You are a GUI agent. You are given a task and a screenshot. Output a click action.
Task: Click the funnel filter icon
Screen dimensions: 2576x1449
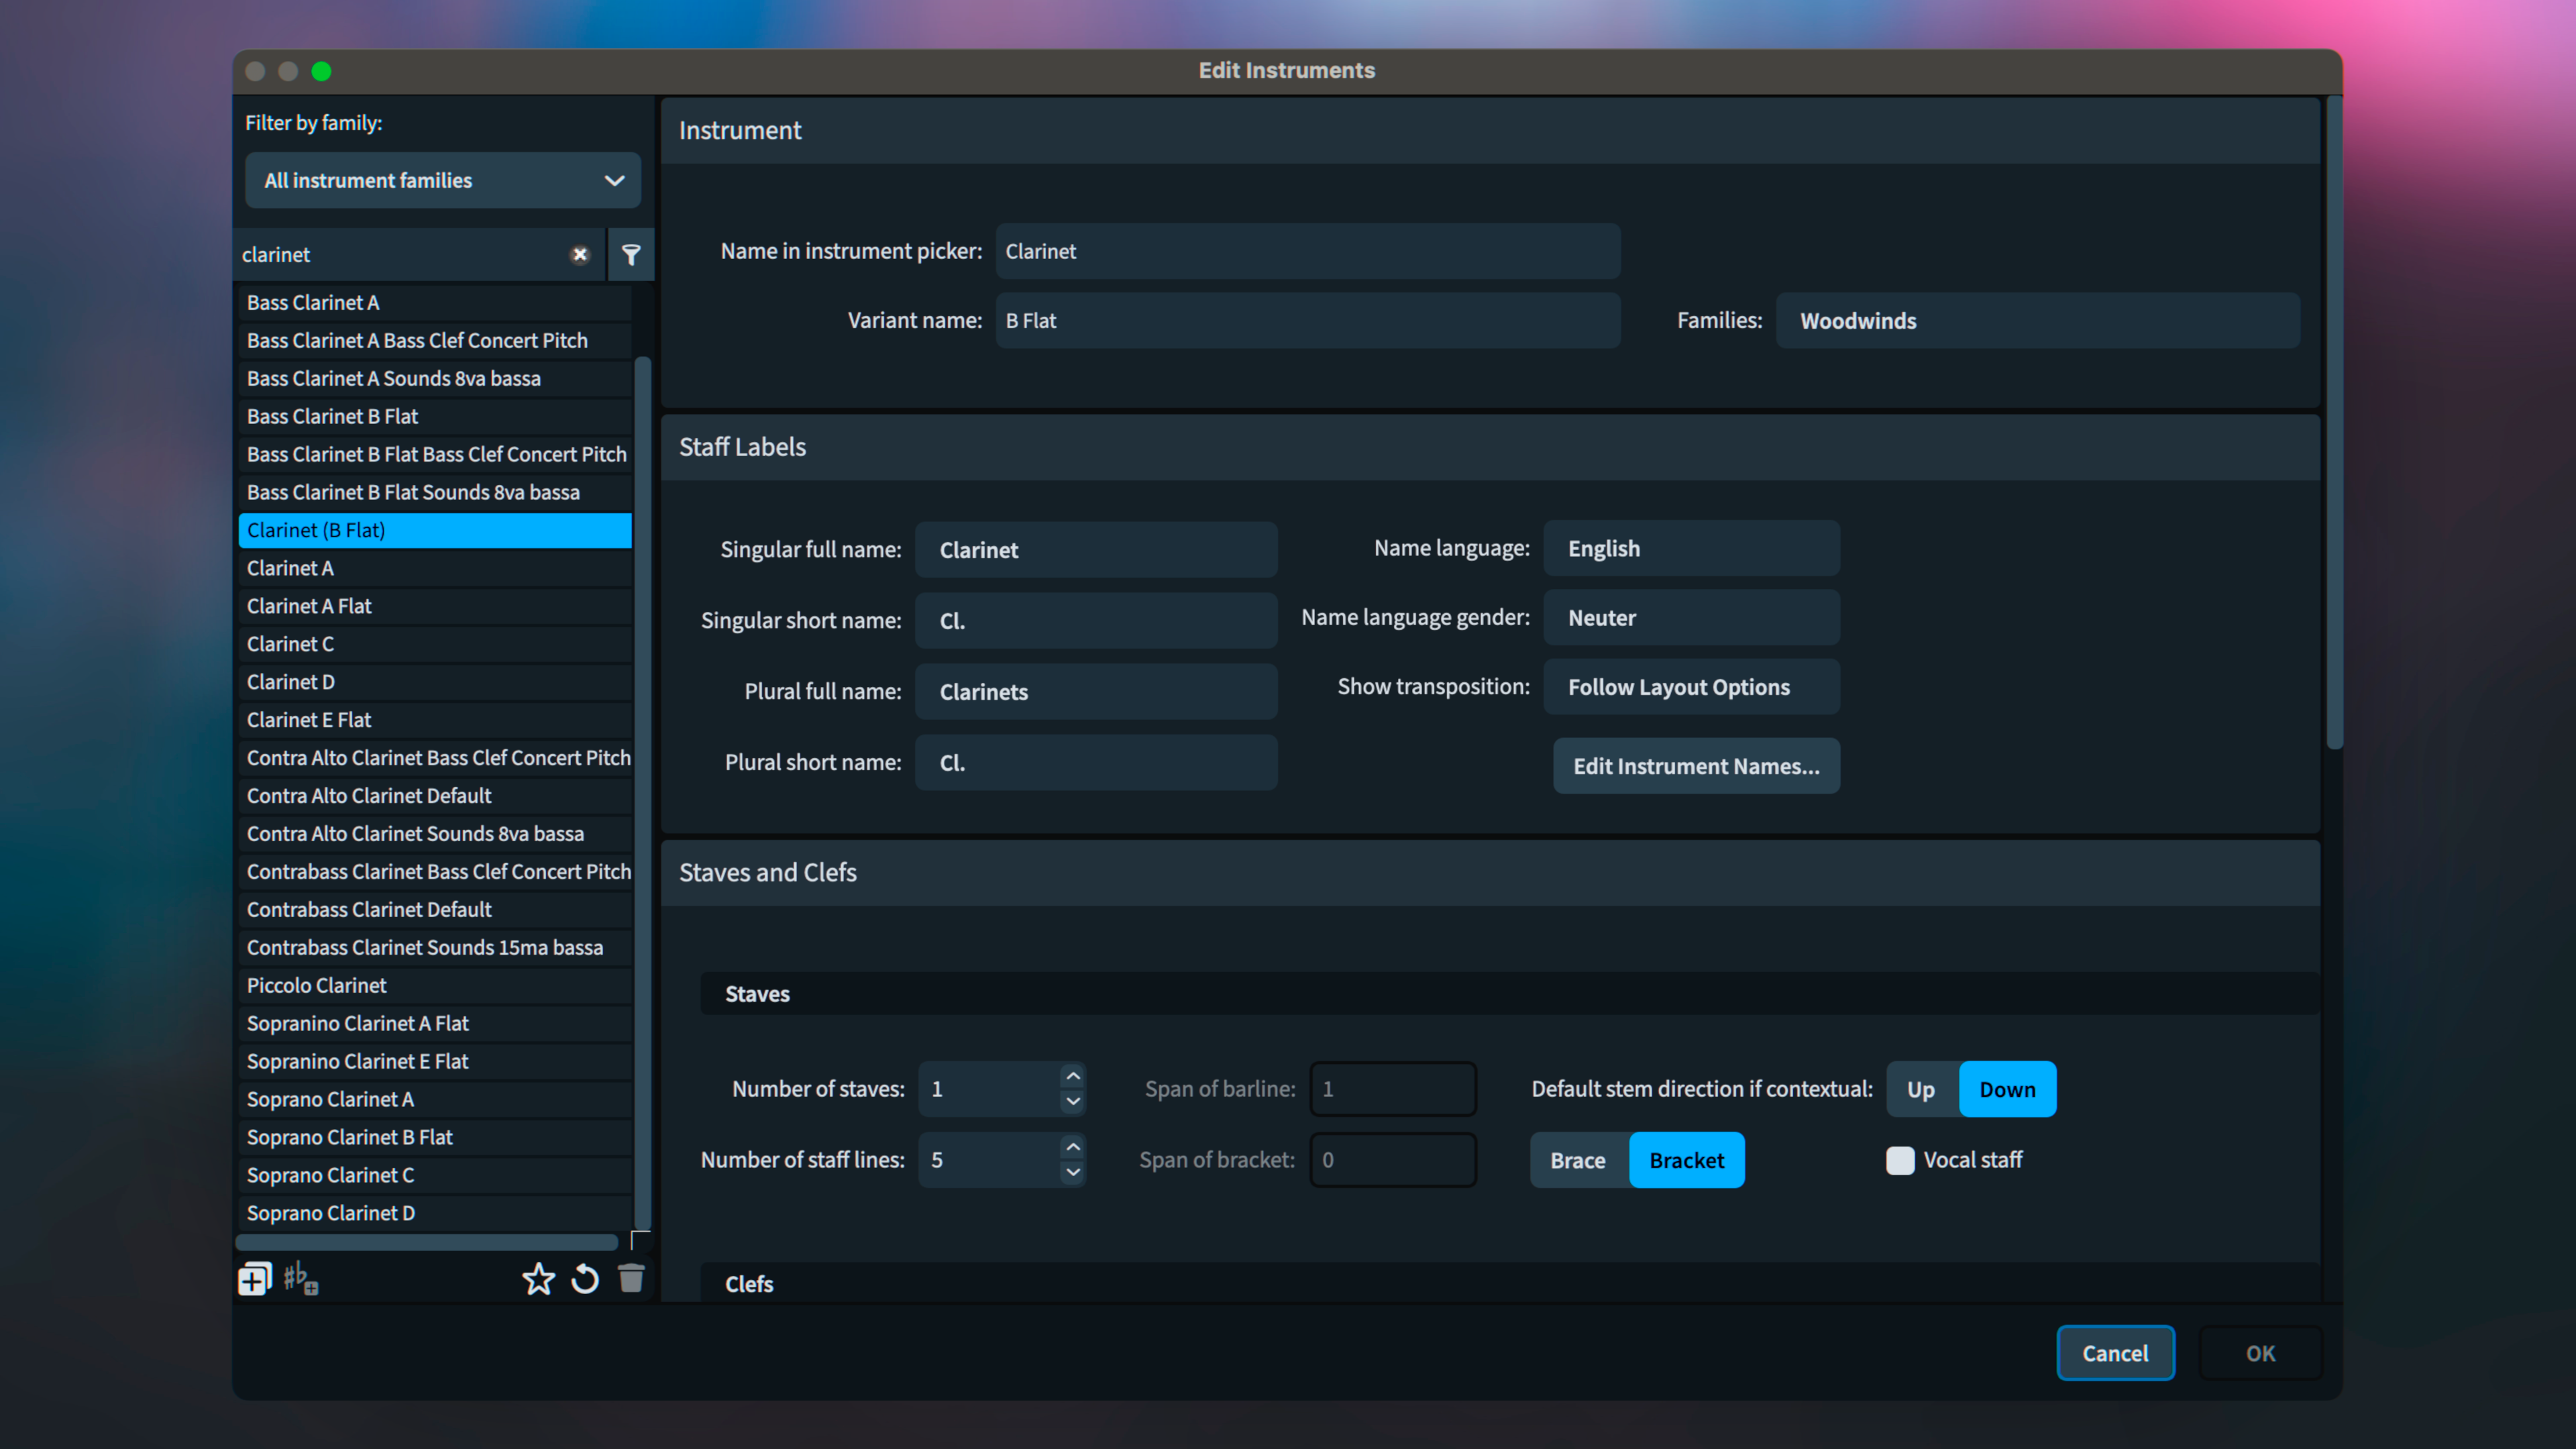tap(631, 254)
